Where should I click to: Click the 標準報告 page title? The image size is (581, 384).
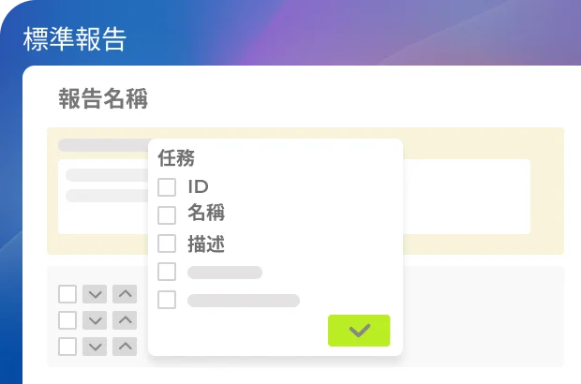[74, 39]
